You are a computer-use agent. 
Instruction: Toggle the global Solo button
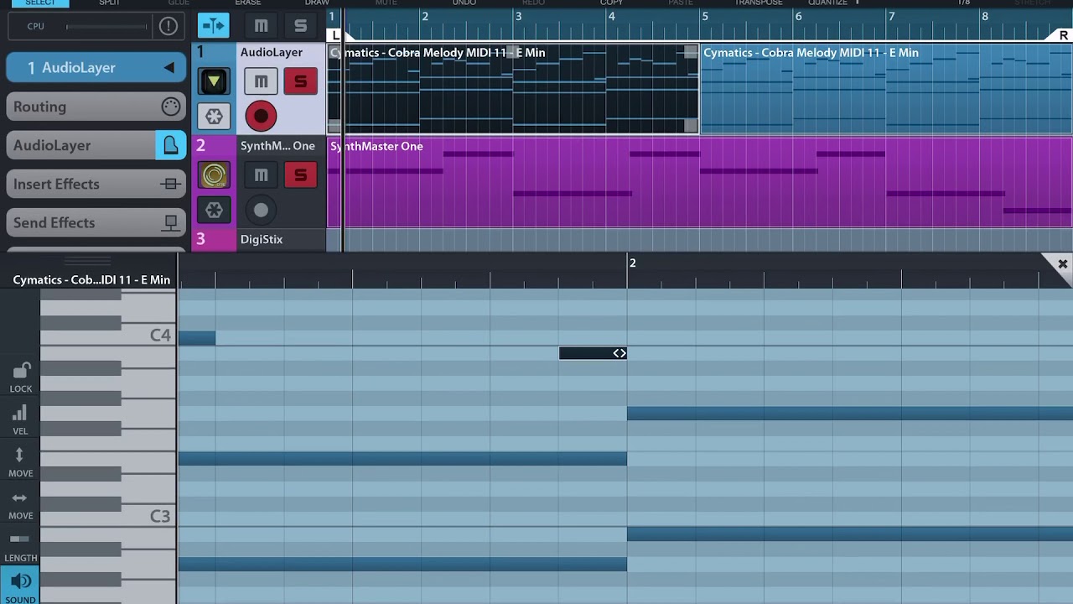pyautogui.click(x=300, y=25)
